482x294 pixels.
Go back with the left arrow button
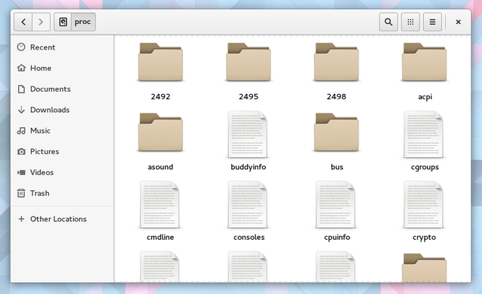(x=23, y=22)
